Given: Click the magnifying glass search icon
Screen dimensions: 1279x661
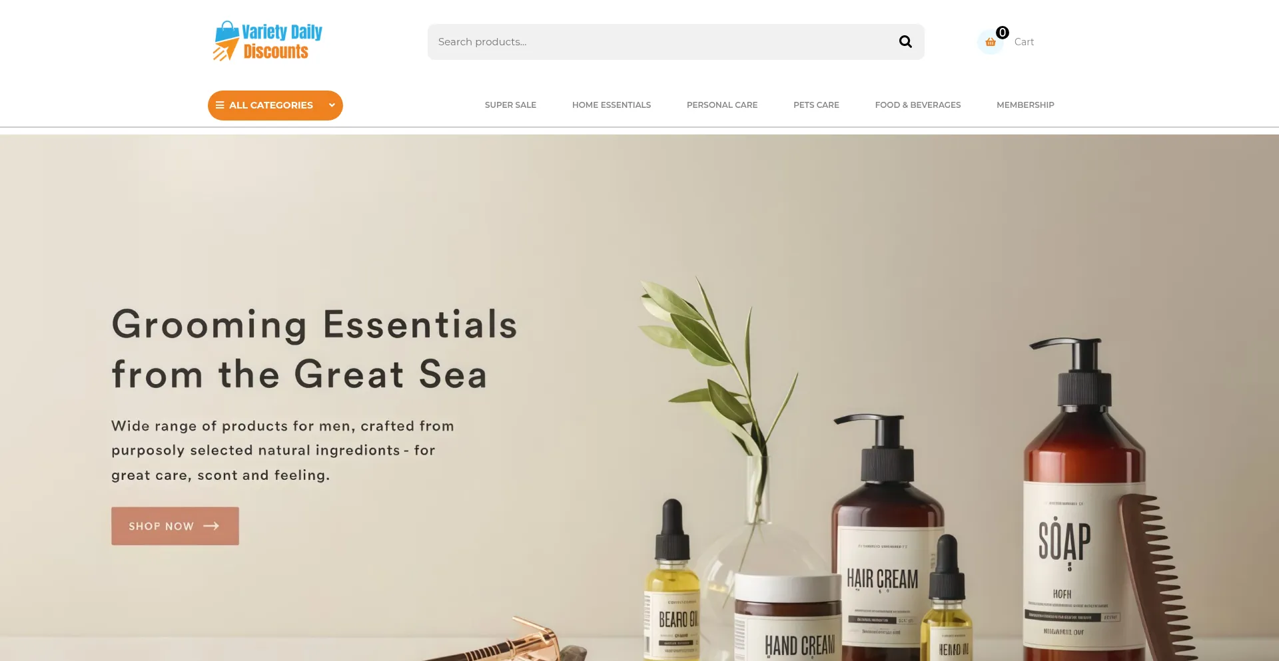Looking at the screenshot, I should coord(905,42).
